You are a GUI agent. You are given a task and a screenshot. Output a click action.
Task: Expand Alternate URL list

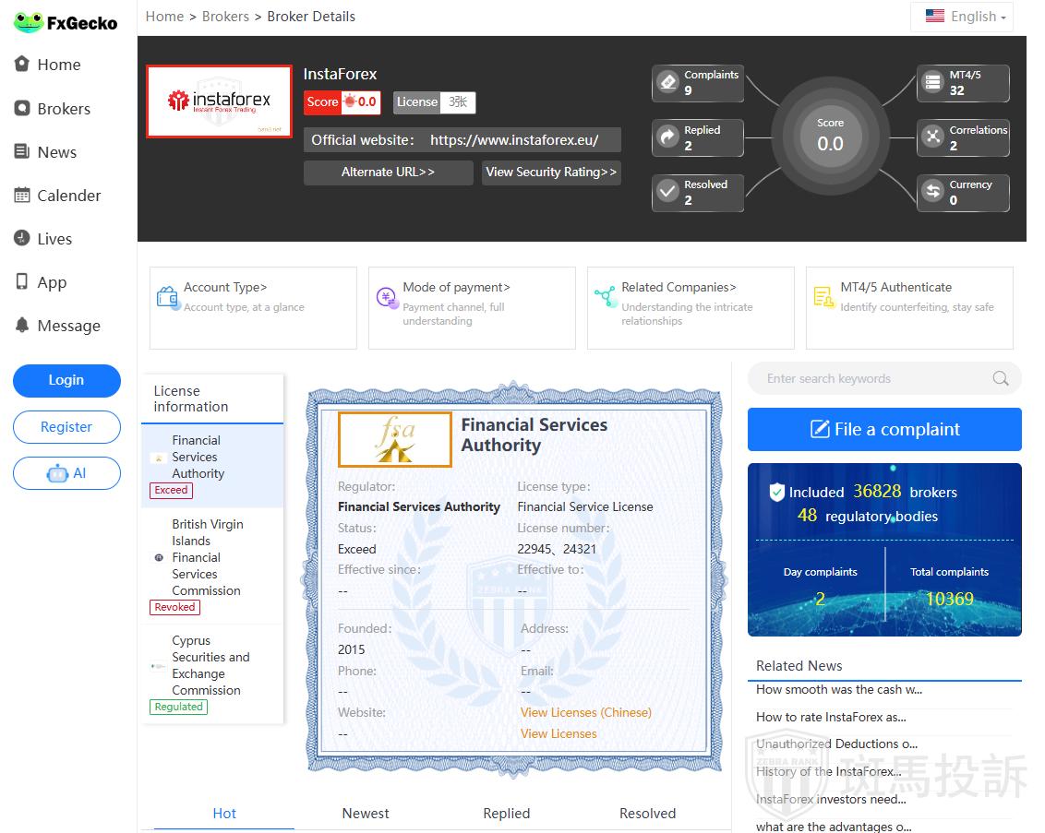[388, 173]
